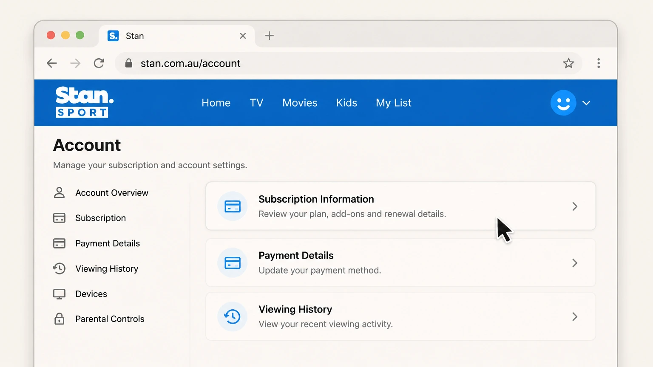Click the clock icon beside sidebar Viewing History
Screen dimensions: 653x367
[60, 268]
